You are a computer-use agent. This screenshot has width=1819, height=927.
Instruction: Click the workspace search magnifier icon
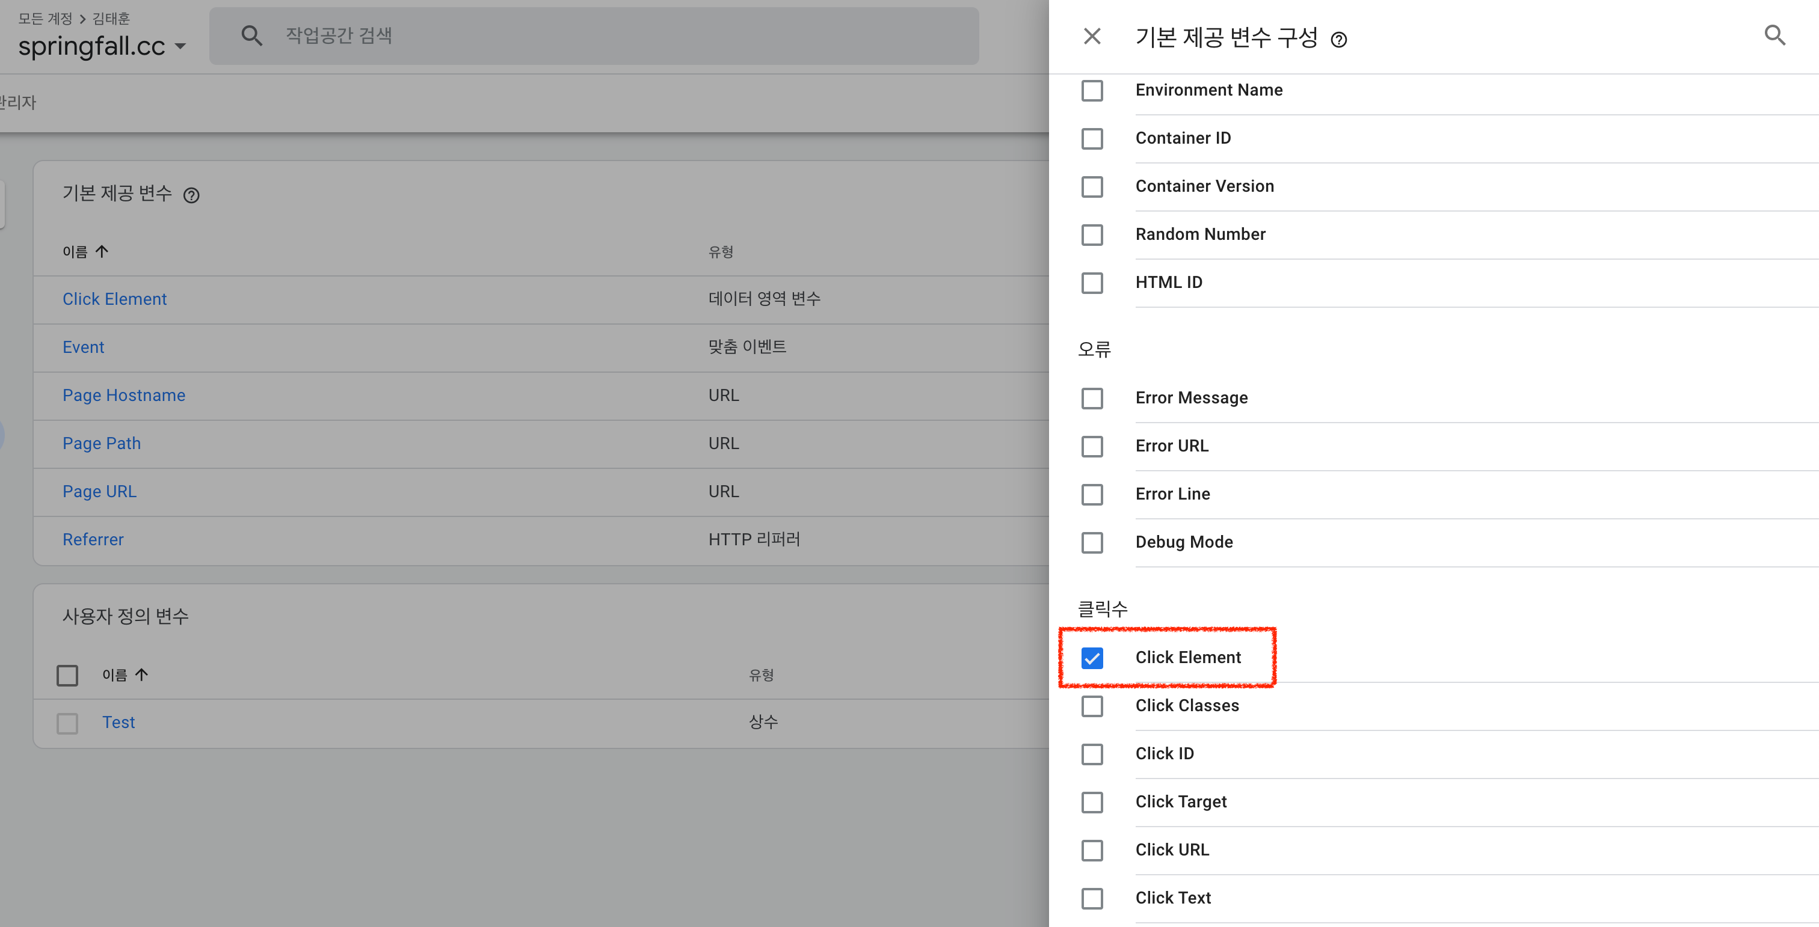coord(251,35)
